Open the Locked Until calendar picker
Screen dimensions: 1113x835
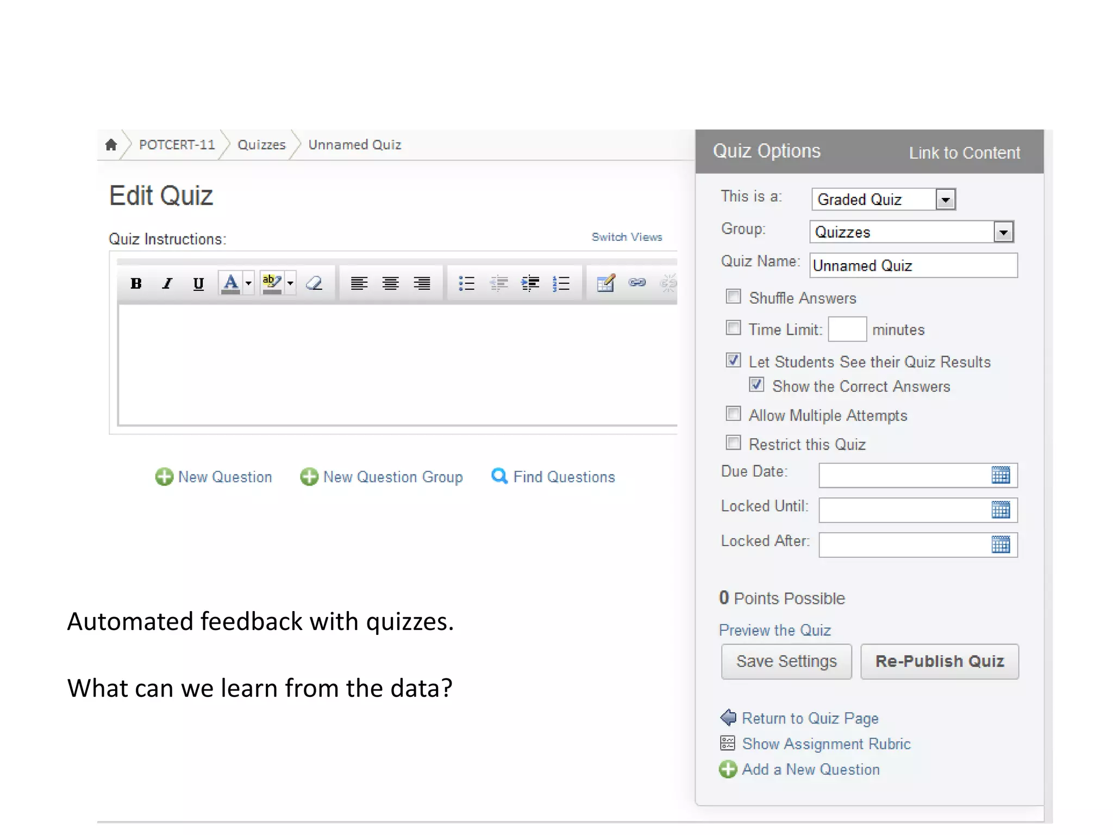(x=1001, y=510)
